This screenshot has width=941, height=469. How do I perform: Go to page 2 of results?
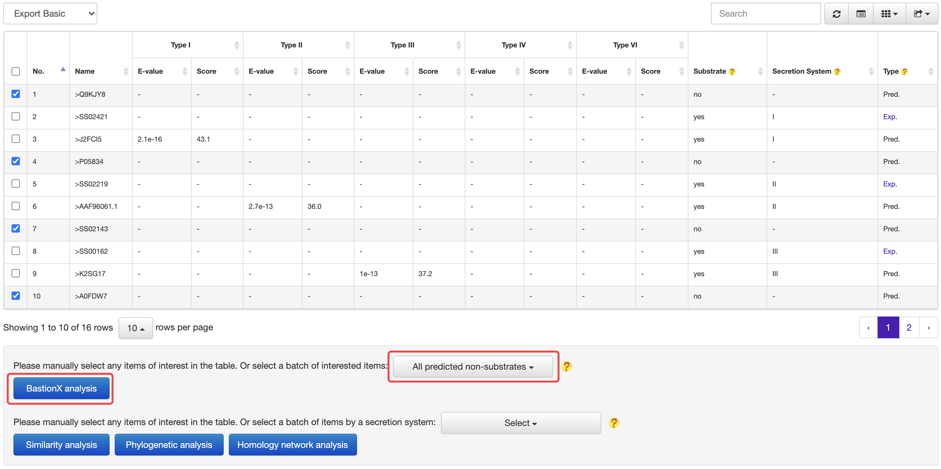[909, 327]
